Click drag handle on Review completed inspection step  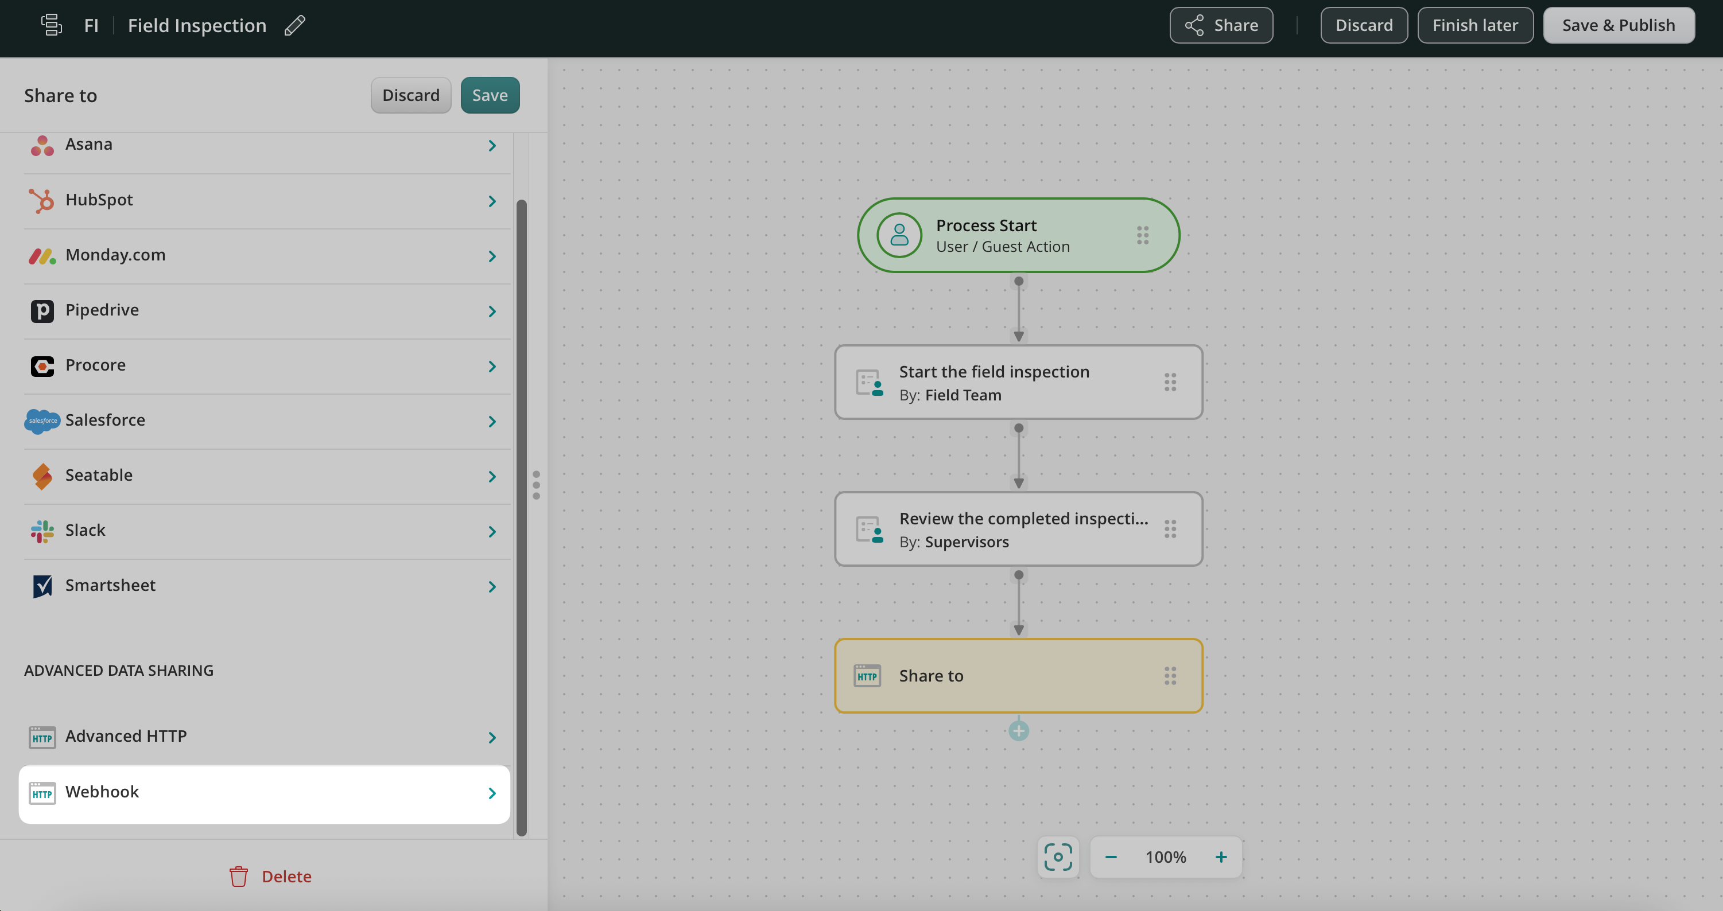tap(1170, 530)
